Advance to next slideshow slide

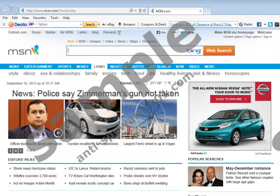[x=21, y=150]
